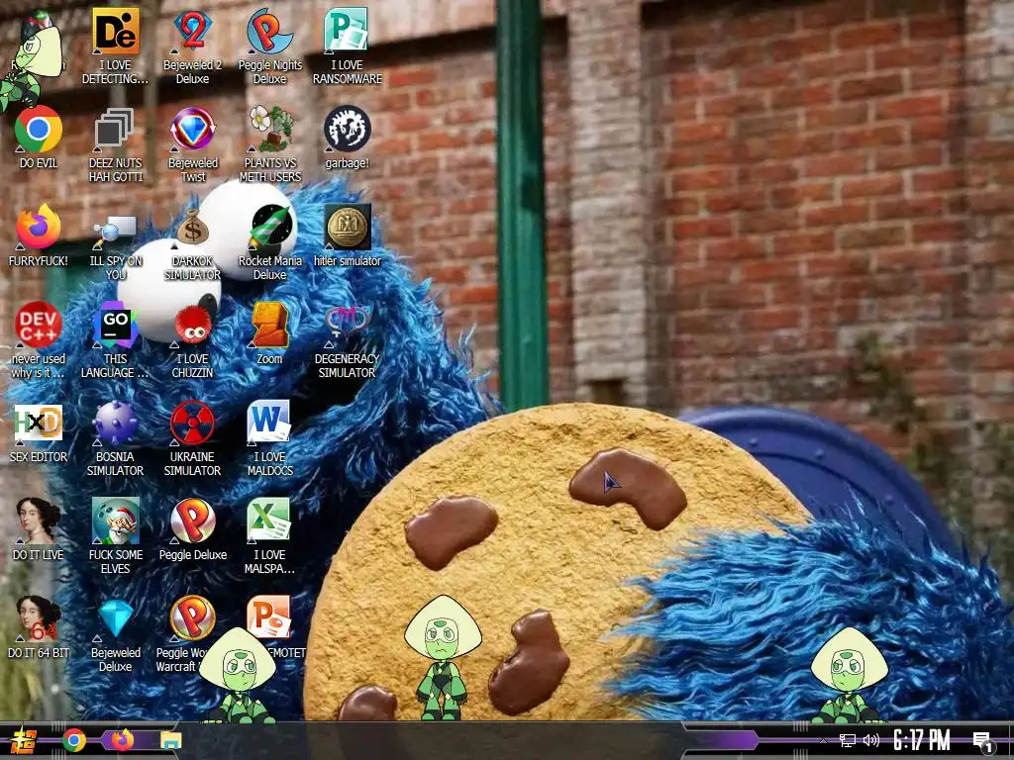Open network status tray icon

[848, 741]
